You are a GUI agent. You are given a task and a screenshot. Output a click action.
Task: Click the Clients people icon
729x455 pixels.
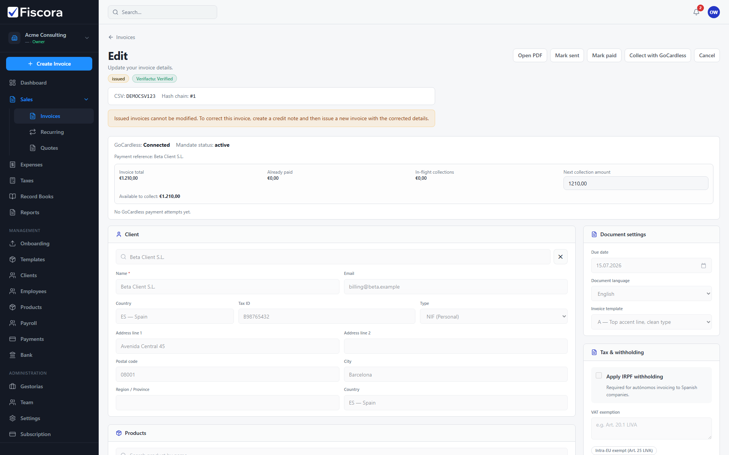pos(13,275)
